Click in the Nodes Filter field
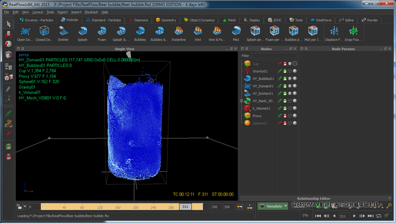 click(274, 55)
